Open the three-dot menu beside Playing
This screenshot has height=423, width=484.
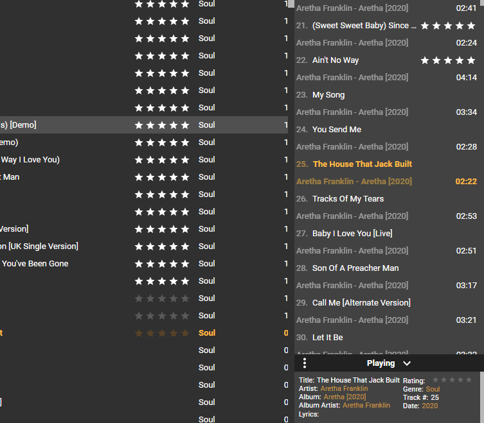[x=305, y=363]
